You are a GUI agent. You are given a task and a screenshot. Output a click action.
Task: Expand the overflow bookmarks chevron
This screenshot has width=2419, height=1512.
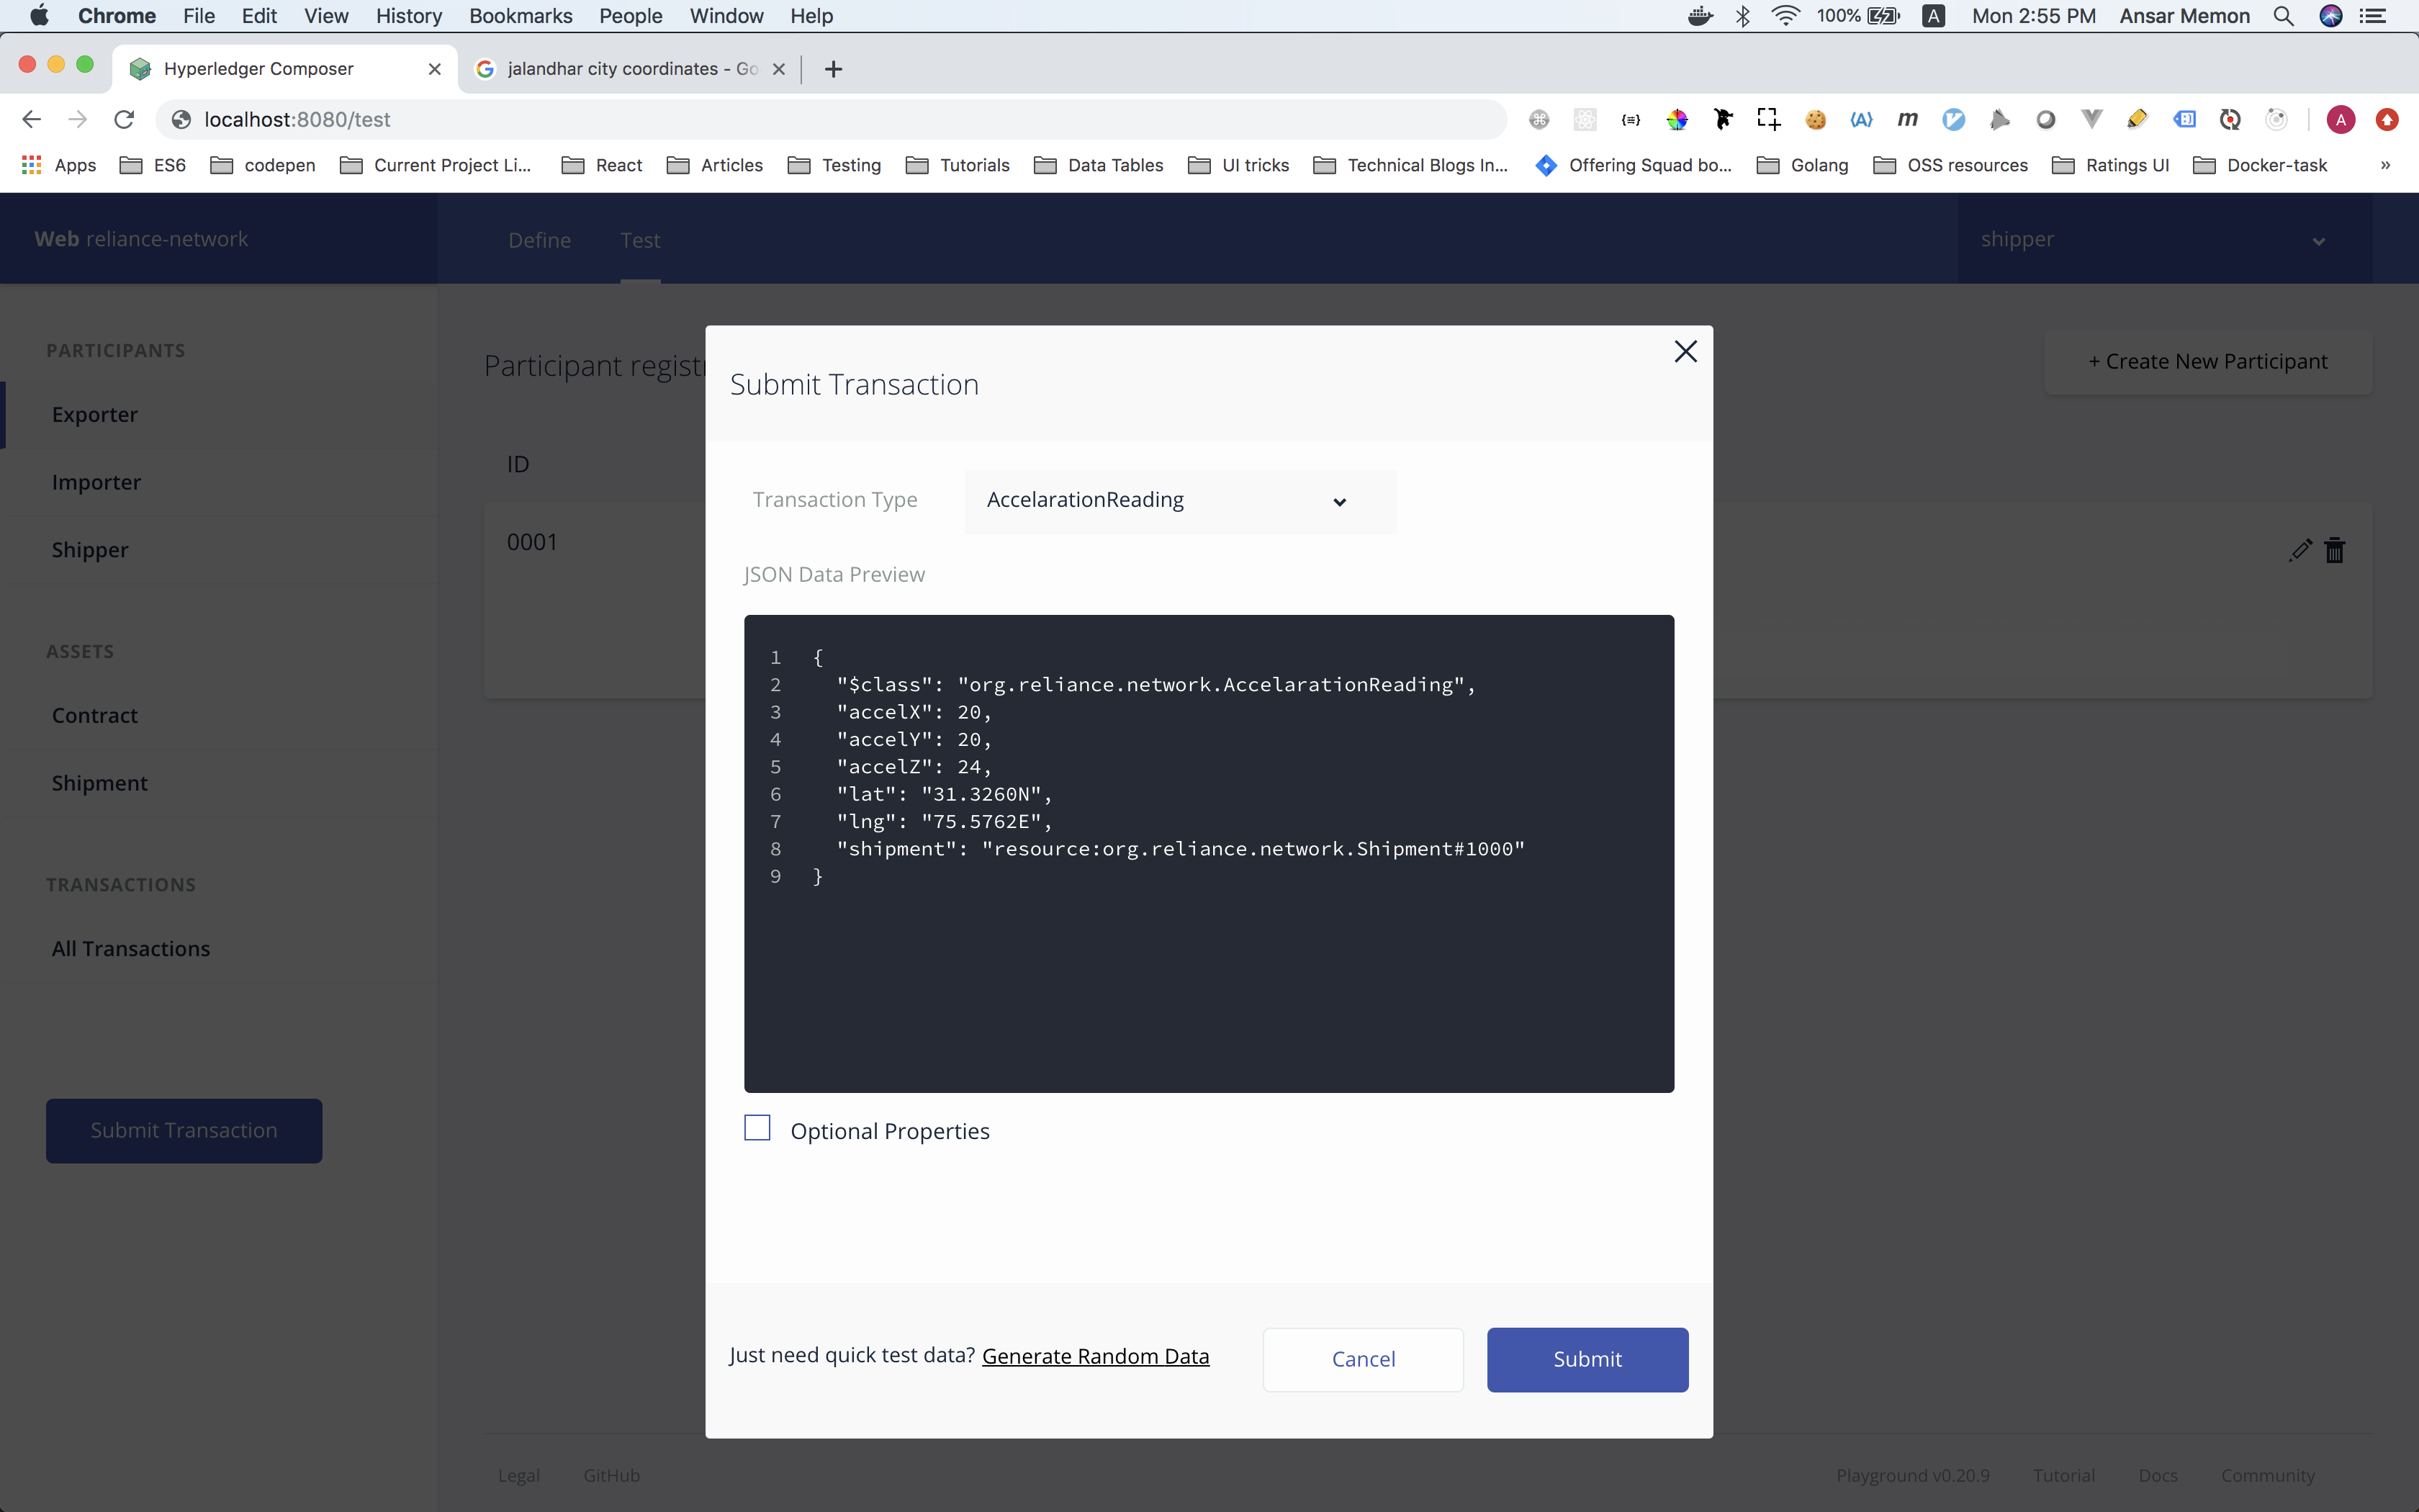point(2384,165)
